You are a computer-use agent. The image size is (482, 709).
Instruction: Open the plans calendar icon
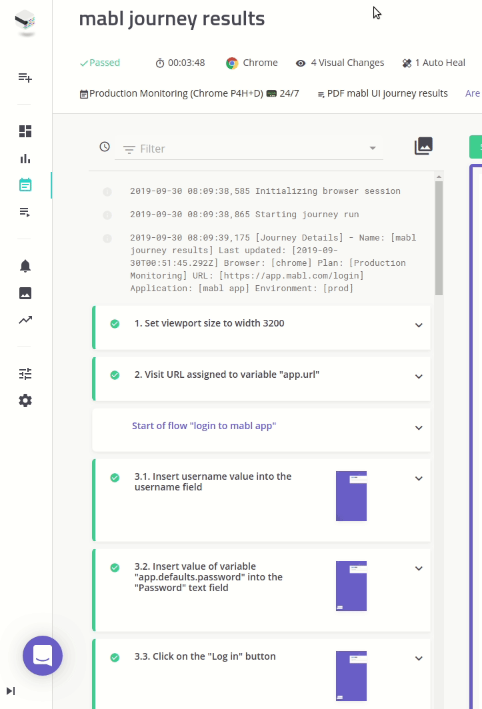click(x=25, y=185)
